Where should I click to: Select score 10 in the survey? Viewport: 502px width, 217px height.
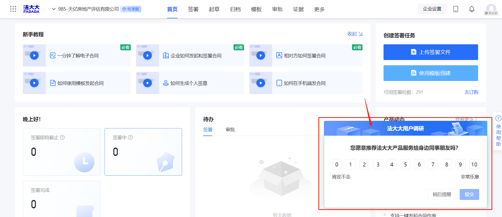click(x=474, y=164)
